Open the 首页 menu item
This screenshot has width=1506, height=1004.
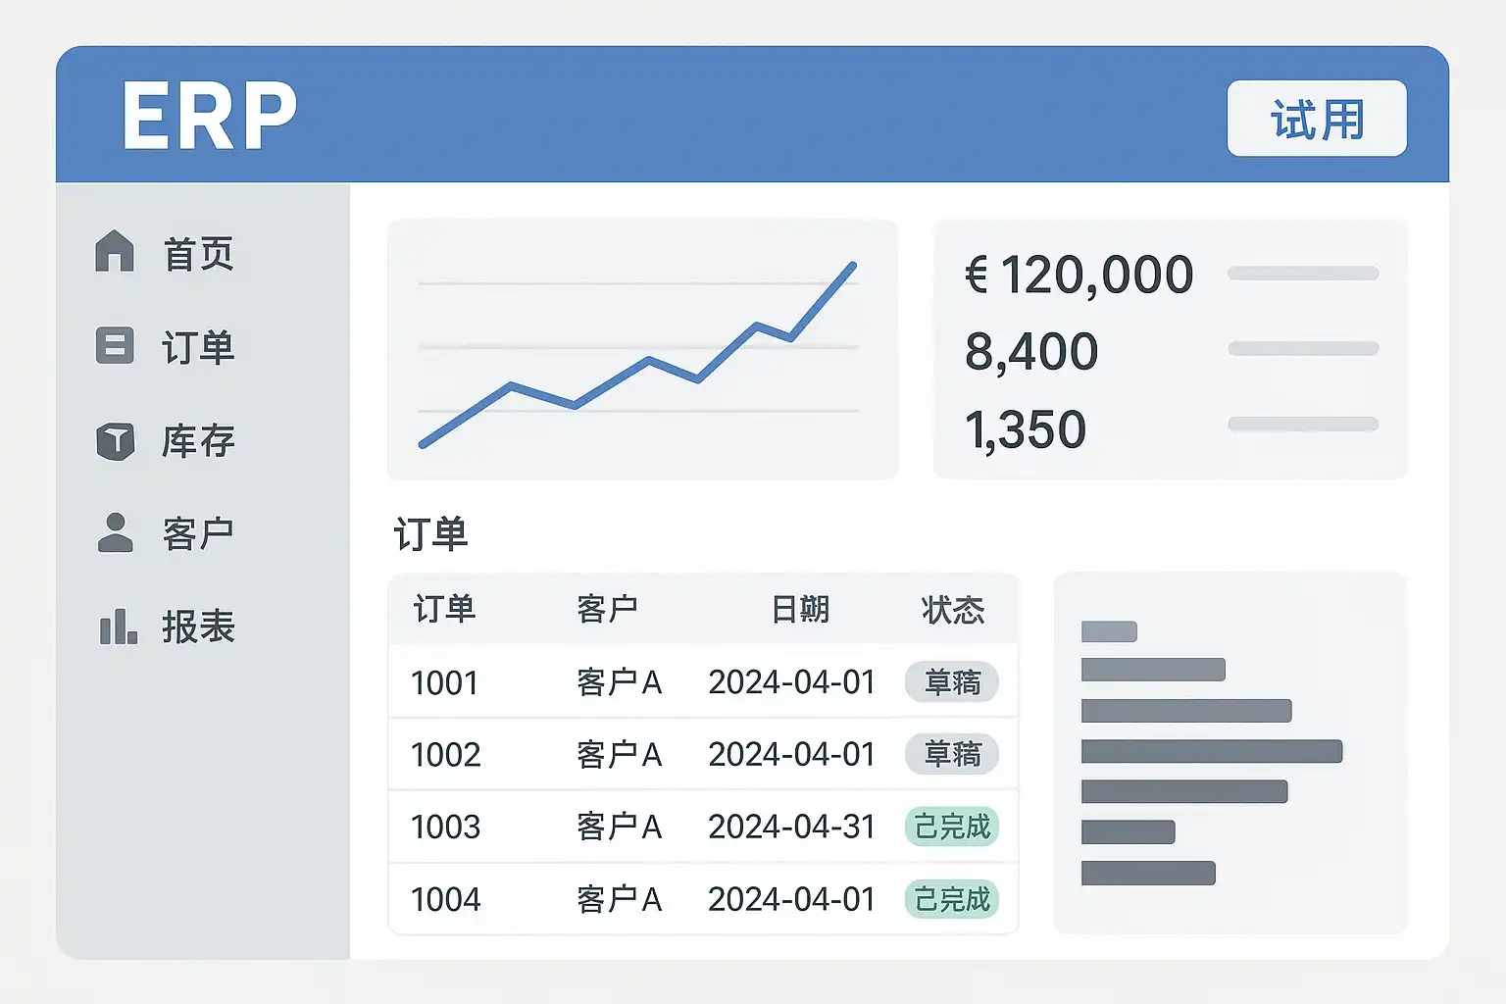coord(198,254)
